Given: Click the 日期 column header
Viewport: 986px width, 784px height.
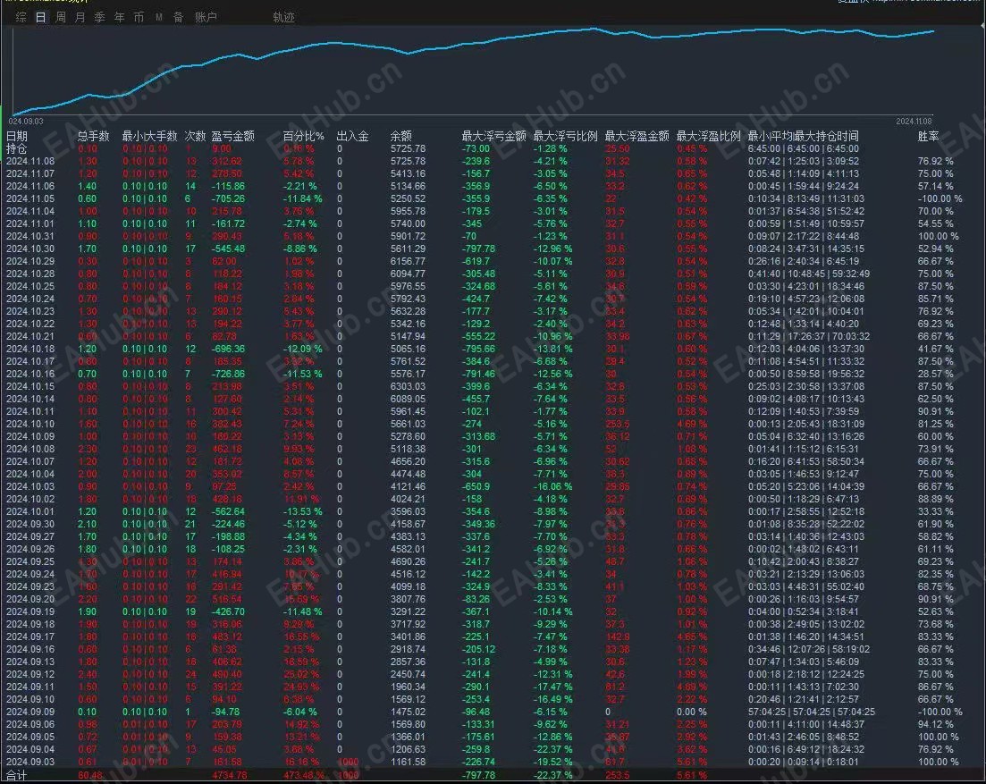Looking at the screenshot, I should coord(17,136).
